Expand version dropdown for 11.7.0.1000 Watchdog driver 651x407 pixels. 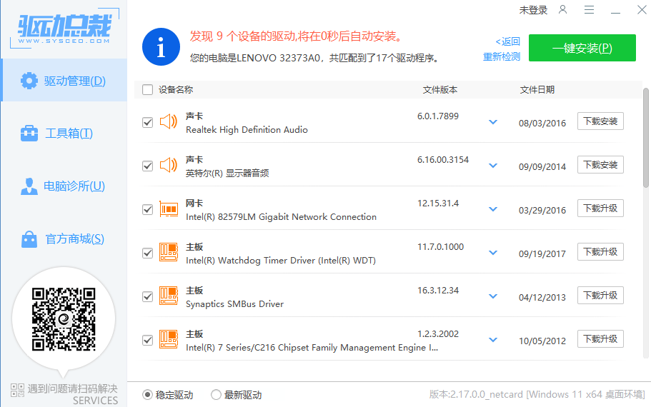pos(493,253)
